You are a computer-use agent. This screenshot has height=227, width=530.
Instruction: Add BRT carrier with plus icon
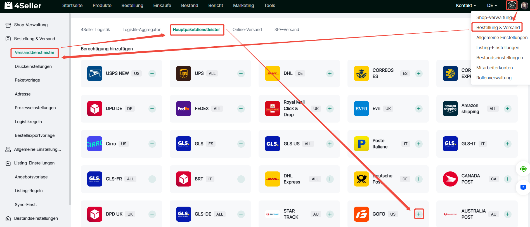click(x=241, y=179)
